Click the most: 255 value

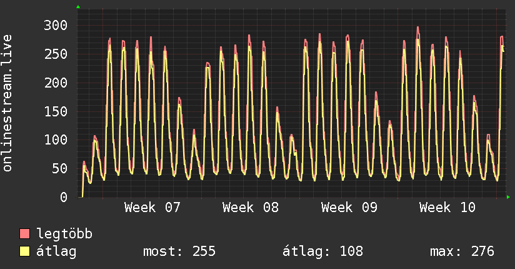(x=179, y=251)
